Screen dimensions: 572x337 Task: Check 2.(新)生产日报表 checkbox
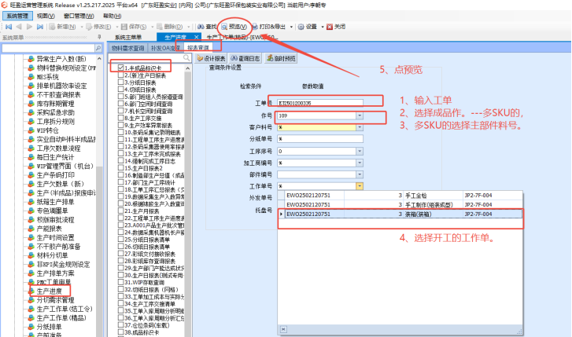120,75
